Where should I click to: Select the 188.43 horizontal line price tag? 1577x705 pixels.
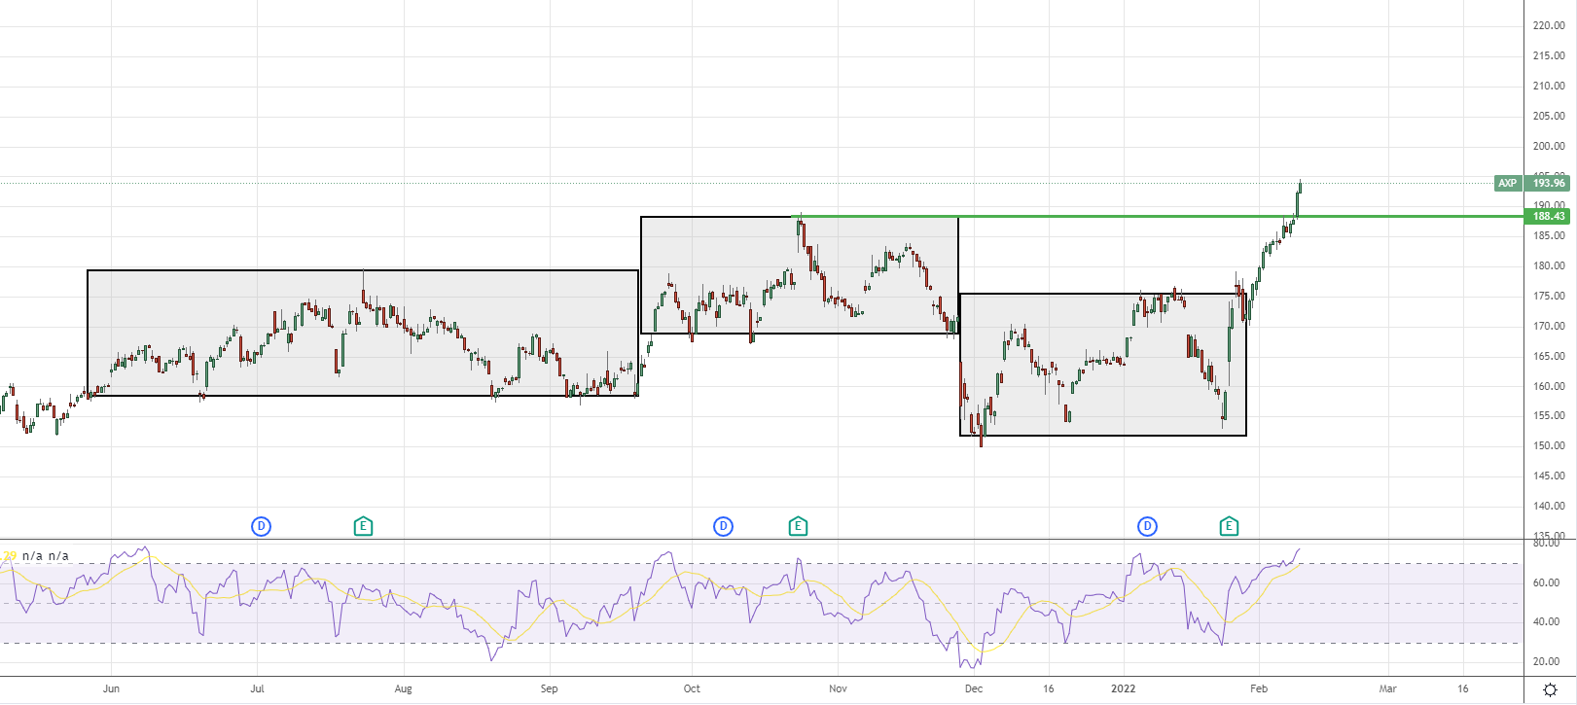point(1548,216)
